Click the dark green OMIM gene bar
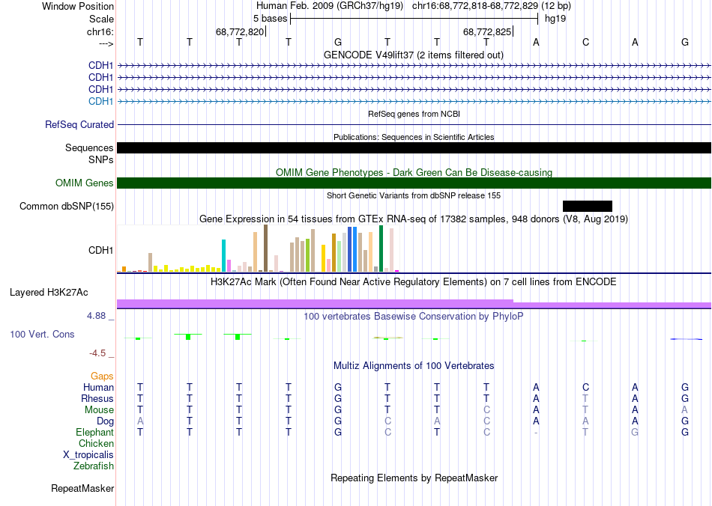 click(414, 183)
